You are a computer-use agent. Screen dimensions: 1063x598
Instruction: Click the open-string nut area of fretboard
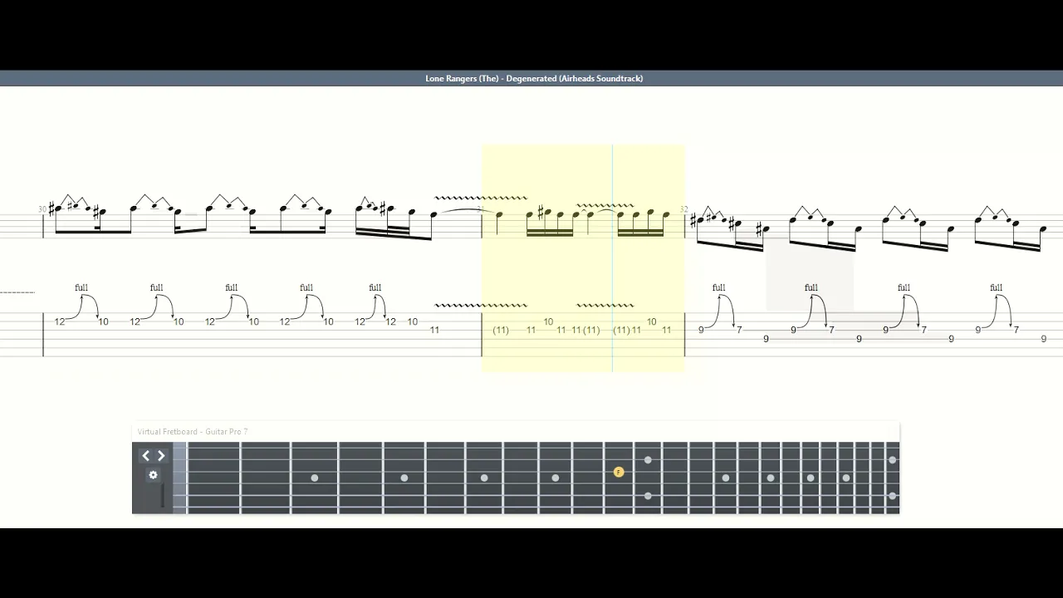tap(179, 478)
